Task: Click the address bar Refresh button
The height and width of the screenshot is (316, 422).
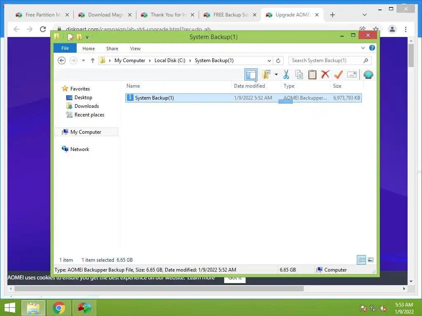Action: (278, 60)
